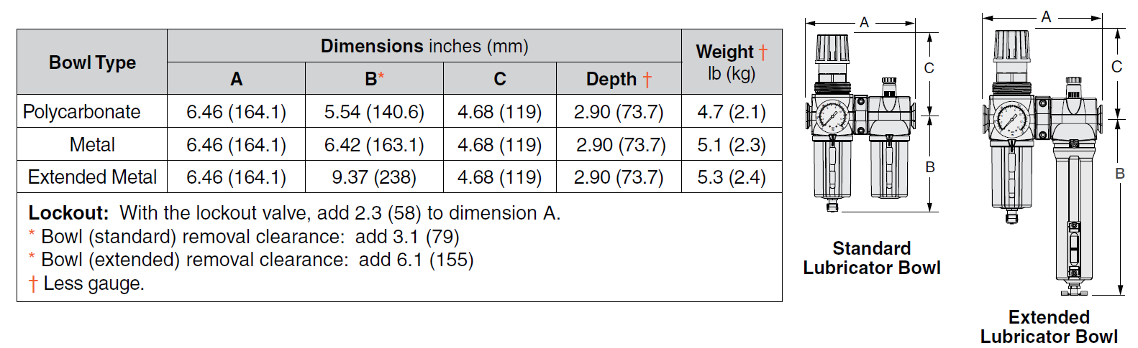Select the Polycarbonate weight value 4.7 (2.1)
Image resolution: width=1138 pixels, height=348 pixels.
(732, 112)
